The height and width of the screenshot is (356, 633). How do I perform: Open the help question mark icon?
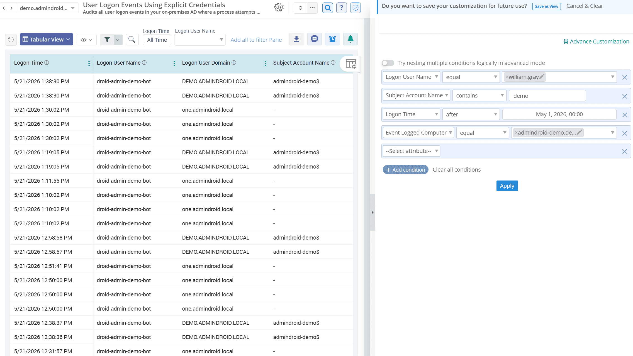(x=341, y=8)
